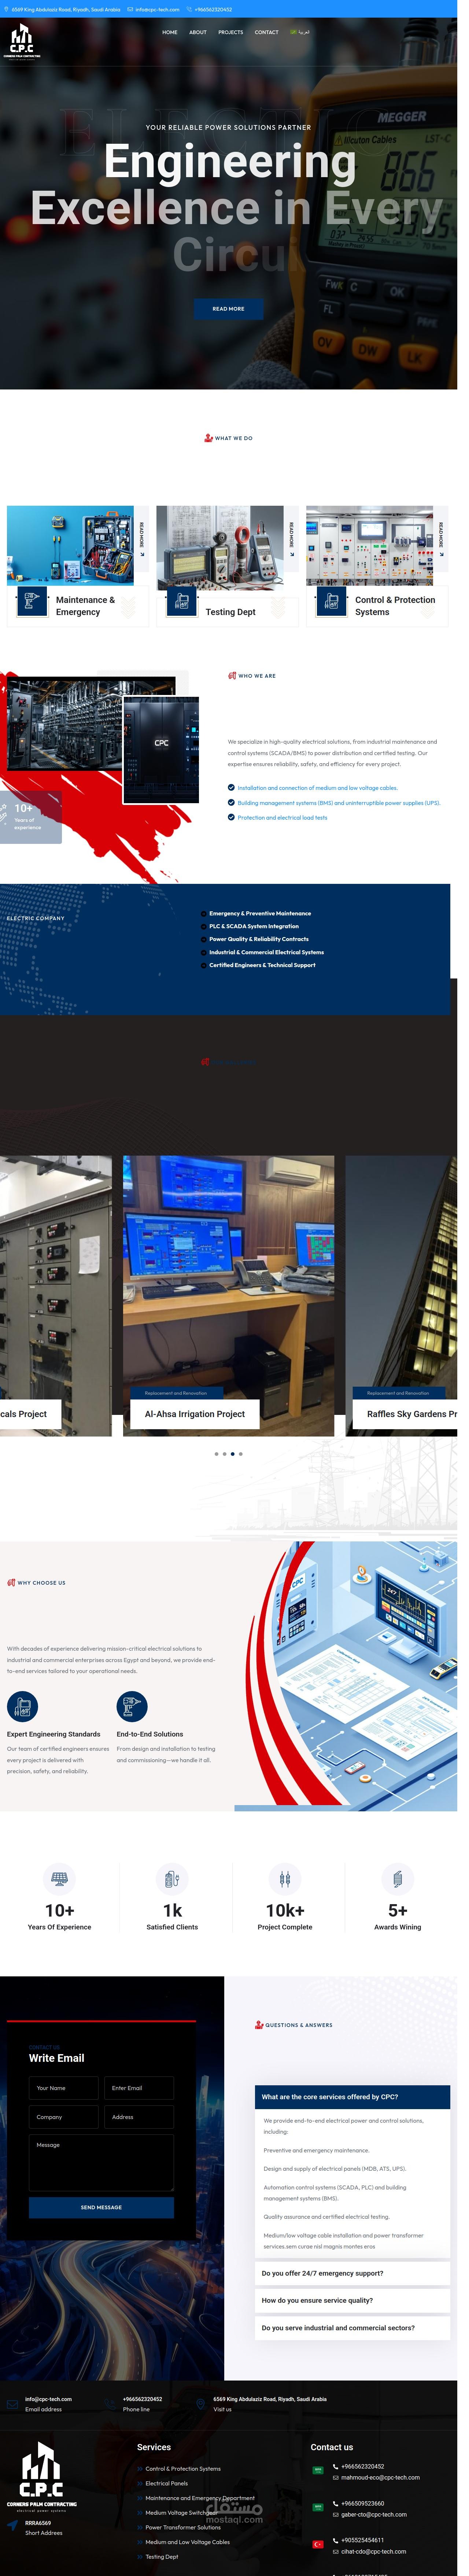Open footer link Testing Dept

162,2557
